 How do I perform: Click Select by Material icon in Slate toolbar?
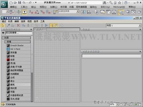pyautogui.click(x=62, y=25)
